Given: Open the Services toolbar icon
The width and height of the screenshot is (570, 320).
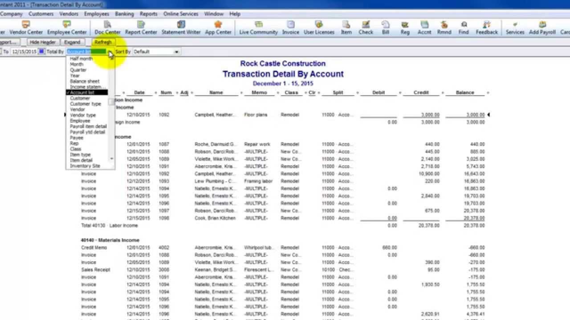Looking at the screenshot, I should (x=515, y=28).
